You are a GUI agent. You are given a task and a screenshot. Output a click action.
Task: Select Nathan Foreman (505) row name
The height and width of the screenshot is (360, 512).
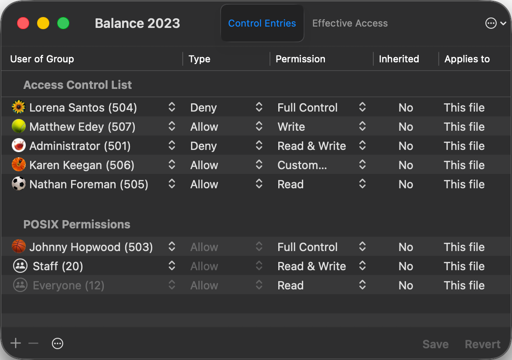pyautogui.click(x=89, y=184)
